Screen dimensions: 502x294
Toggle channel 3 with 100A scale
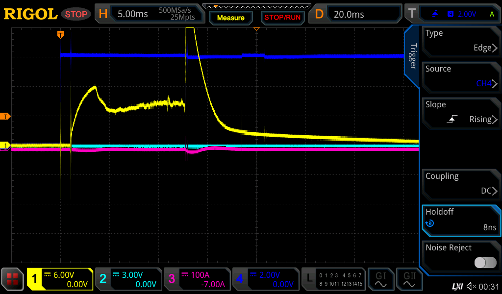pyautogui.click(x=196, y=279)
